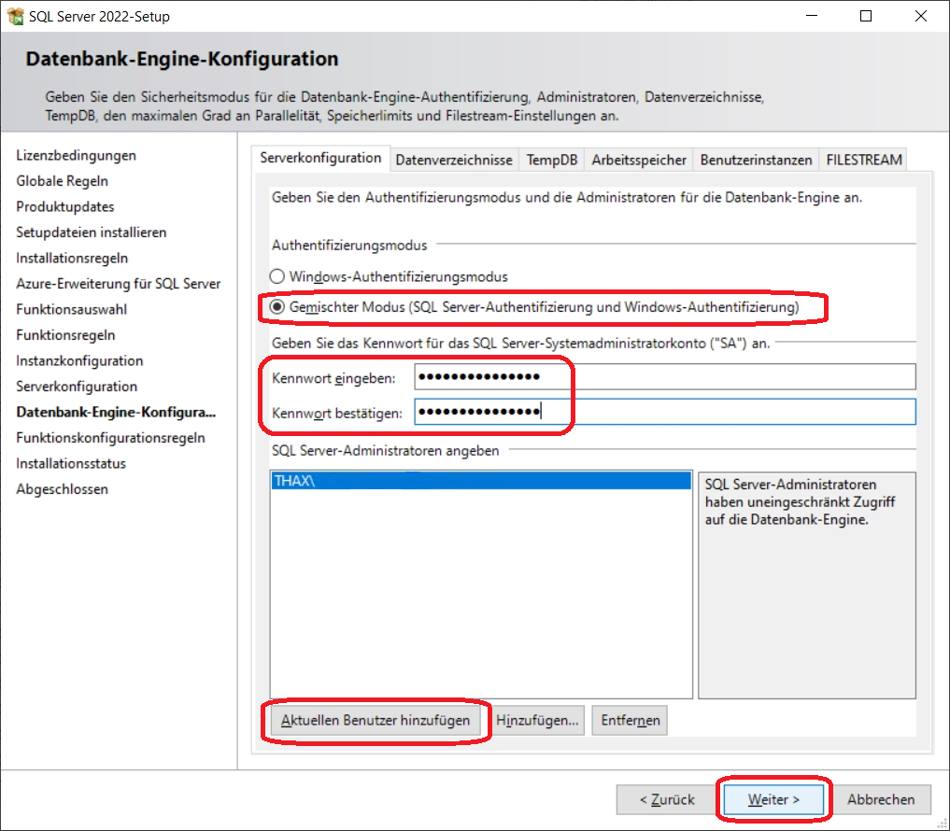Cancel setup with Abbrechen button
The image size is (950, 831).
[880, 799]
